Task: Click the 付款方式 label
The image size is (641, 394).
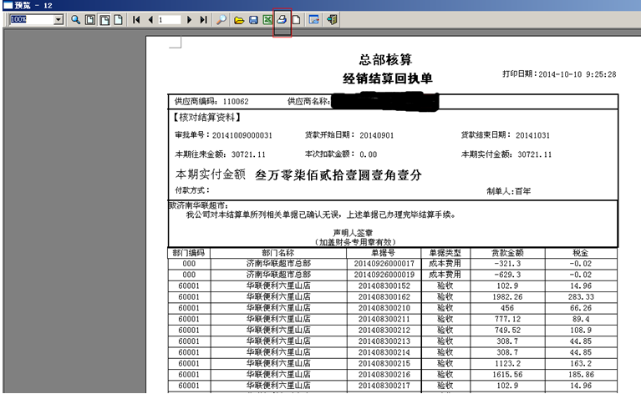Action: tap(192, 189)
